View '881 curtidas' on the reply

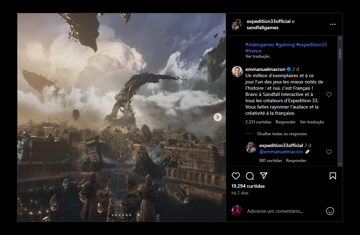(271, 161)
